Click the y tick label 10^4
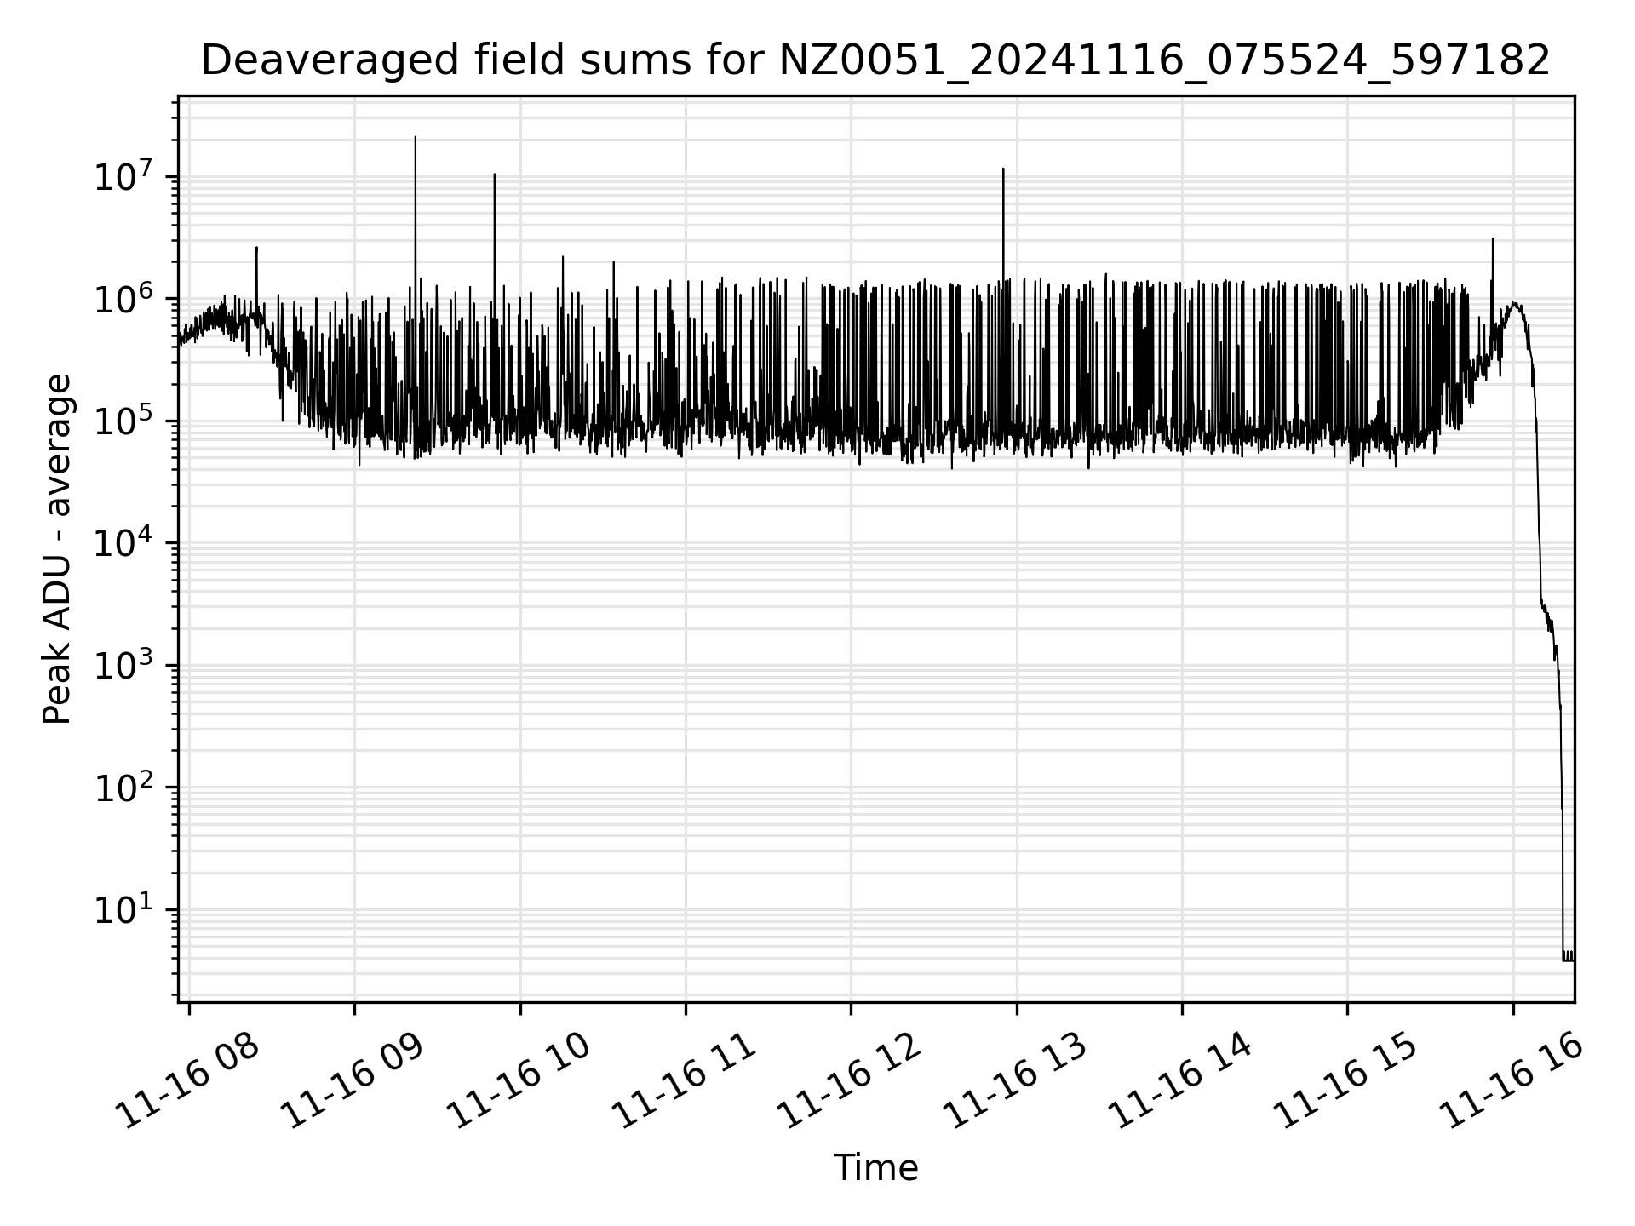 point(124,543)
